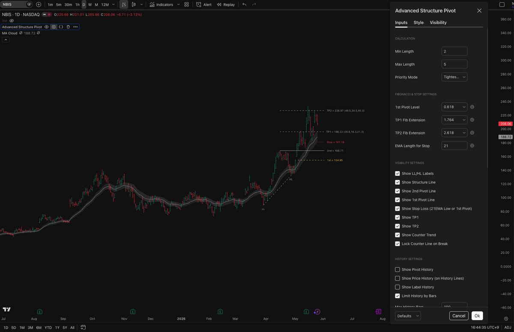
Task: Uncheck Limit History by Bars
Action: 397,296
